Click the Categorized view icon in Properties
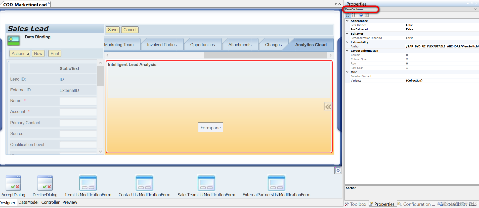Image resolution: width=479 pixels, height=208 pixels. point(348,15)
